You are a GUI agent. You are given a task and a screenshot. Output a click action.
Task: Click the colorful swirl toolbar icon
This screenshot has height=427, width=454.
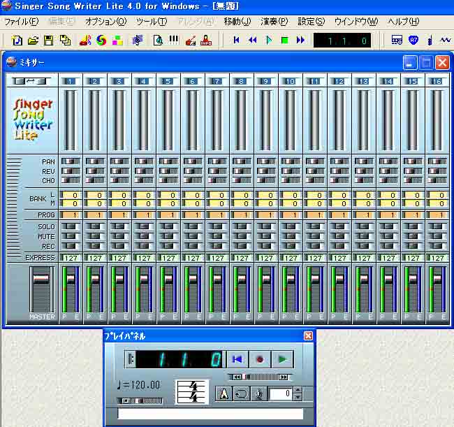pyautogui.click(x=101, y=41)
